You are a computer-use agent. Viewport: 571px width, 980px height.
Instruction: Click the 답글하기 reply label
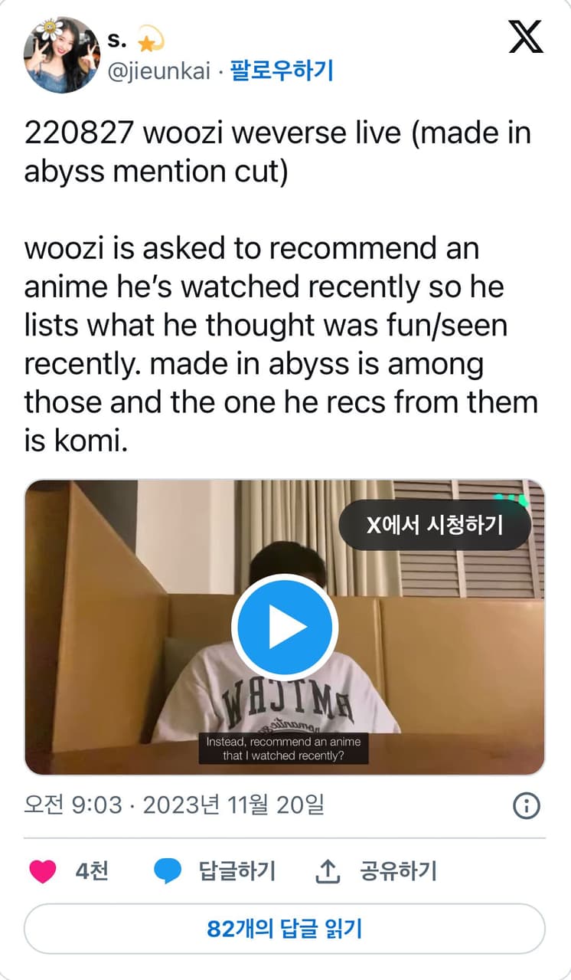pos(237,871)
